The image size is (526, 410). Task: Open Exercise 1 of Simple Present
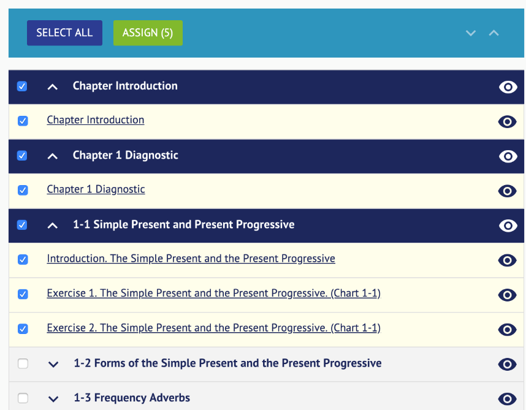click(214, 293)
